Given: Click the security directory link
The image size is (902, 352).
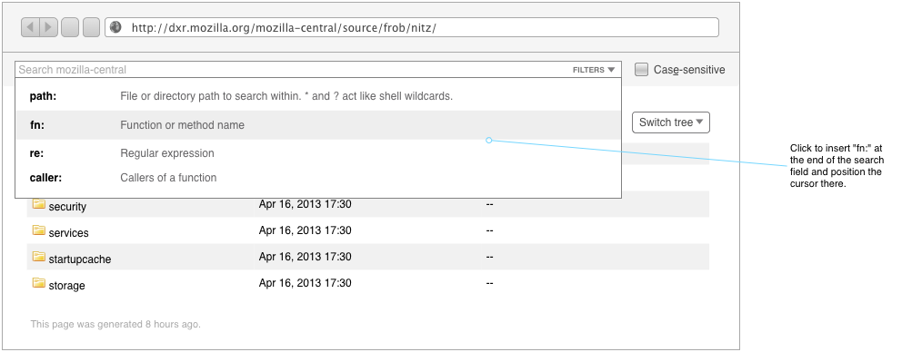Looking at the screenshot, I should click(67, 207).
